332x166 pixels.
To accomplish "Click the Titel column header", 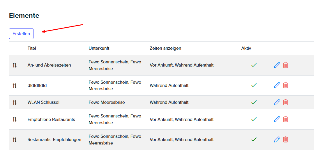I will coord(32,48).
